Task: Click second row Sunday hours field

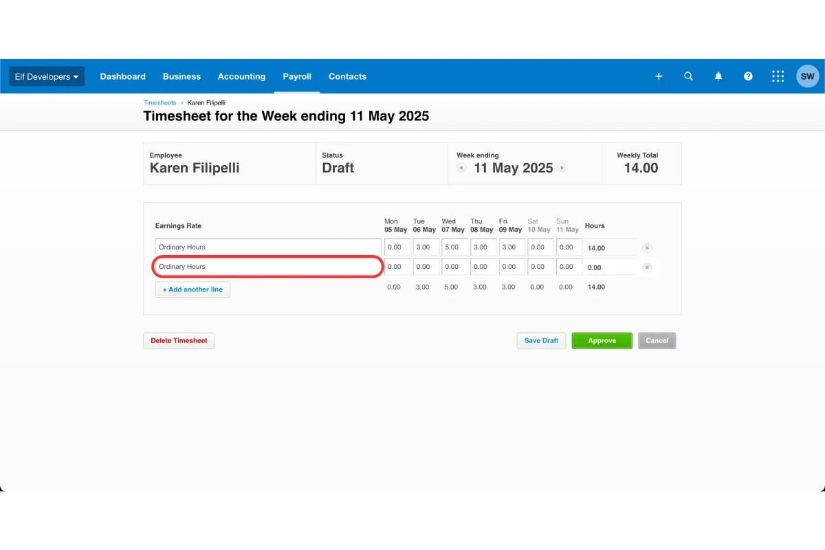Action: (569, 266)
